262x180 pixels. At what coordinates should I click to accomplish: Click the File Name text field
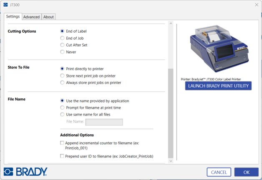[104, 122]
